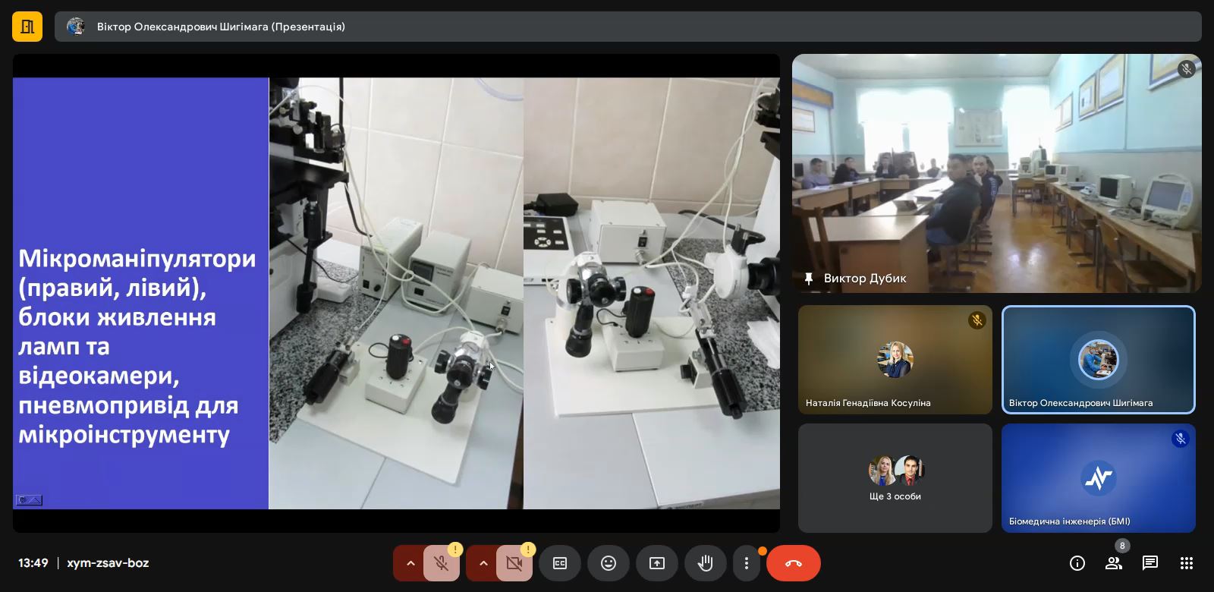Open the 'Ще 3 особи' tile
Viewport: 1214px width, 592px height.
point(895,478)
